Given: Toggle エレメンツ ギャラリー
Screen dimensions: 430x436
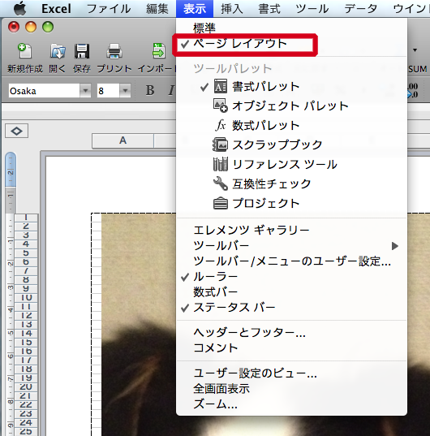Looking at the screenshot, I should [291, 231].
